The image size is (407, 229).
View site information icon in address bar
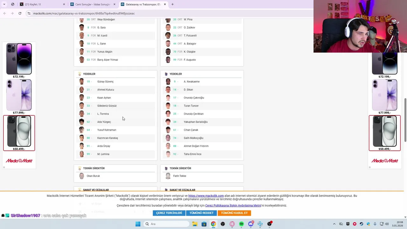29,13
